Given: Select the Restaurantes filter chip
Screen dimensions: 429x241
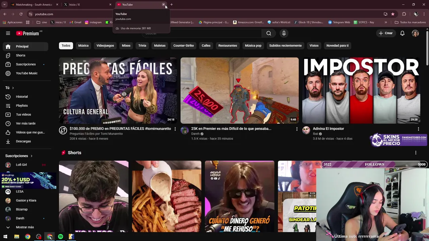Looking at the screenshot, I should 228,46.
